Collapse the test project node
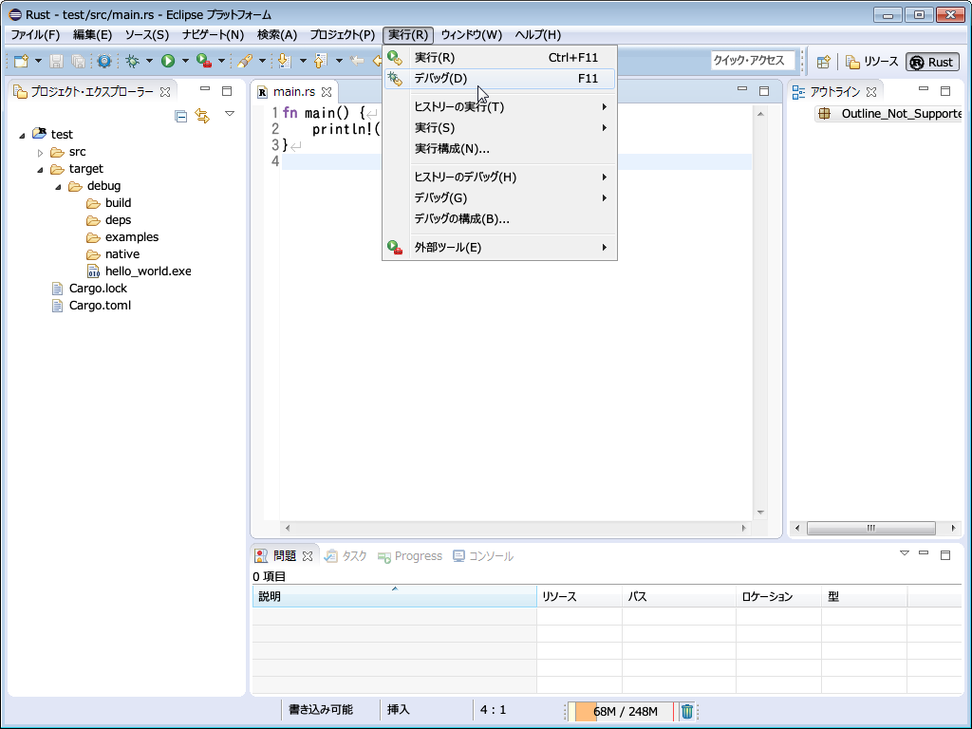 click(23, 135)
